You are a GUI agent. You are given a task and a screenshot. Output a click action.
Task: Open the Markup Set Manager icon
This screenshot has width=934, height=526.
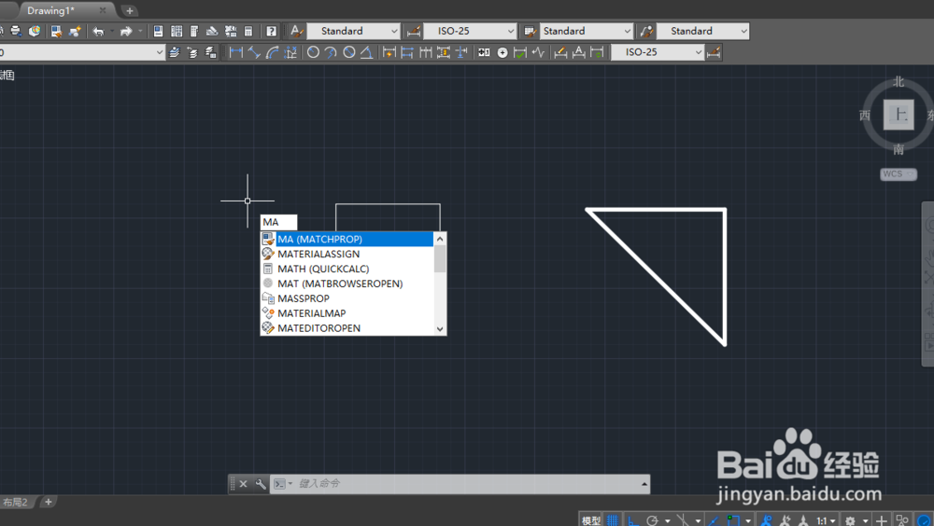[231, 32]
